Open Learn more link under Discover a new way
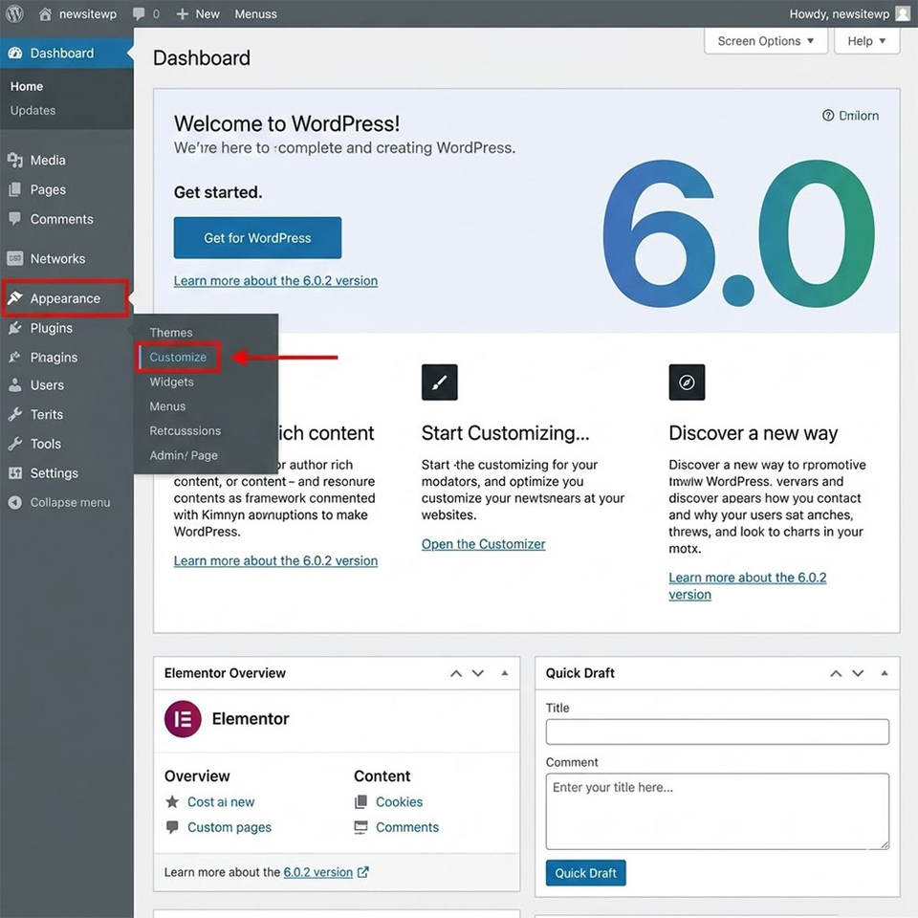Viewport: 918px width, 918px height. point(748,585)
